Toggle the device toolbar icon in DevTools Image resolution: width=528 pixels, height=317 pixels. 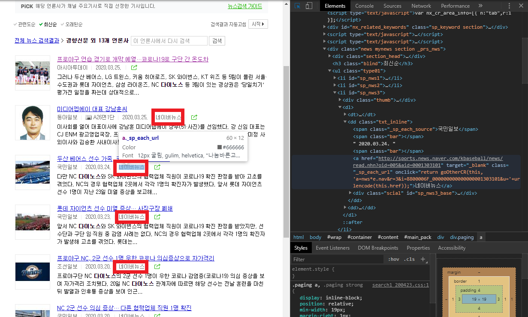coord(309,6)
